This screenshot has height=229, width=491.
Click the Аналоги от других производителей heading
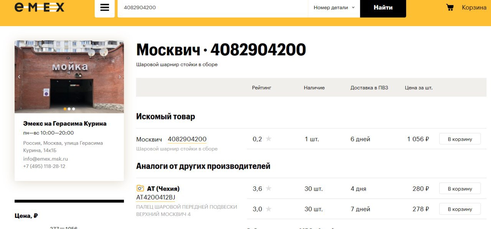(203, 166)
